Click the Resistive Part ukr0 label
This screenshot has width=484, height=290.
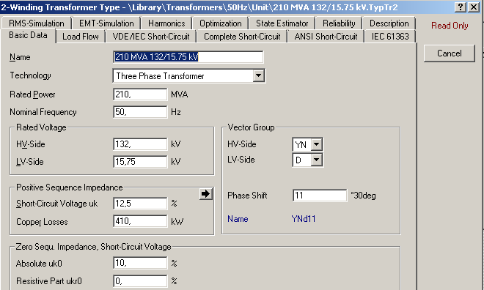[x=49, y=281]
